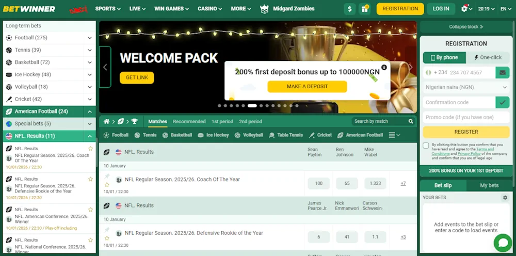Open the WIN GAMES menu
Screen dimensions: 516x256
pos(171,9)
